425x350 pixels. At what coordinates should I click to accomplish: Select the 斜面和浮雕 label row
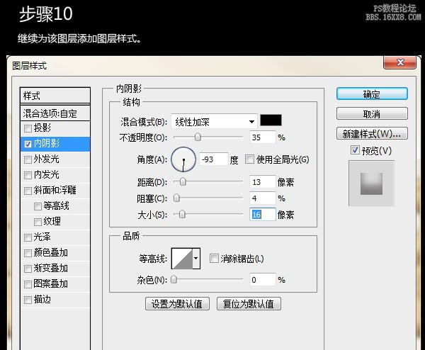tap(55, 191)
